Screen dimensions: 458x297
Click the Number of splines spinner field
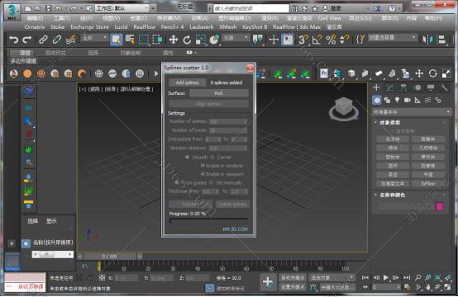[x=228, y=121]
